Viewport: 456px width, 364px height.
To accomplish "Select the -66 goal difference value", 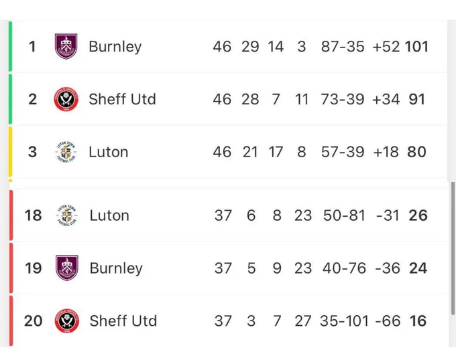I will tap(388, 321).
